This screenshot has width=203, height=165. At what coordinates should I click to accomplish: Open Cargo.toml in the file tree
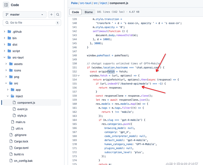[x=21, y=148]
